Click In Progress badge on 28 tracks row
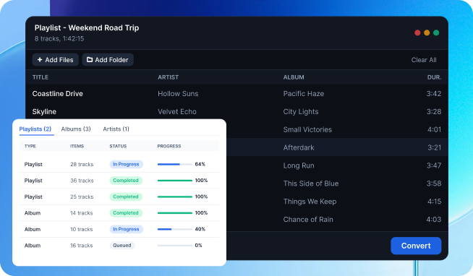The height and width of the screenshot is (276, 473). click(126, 165)
